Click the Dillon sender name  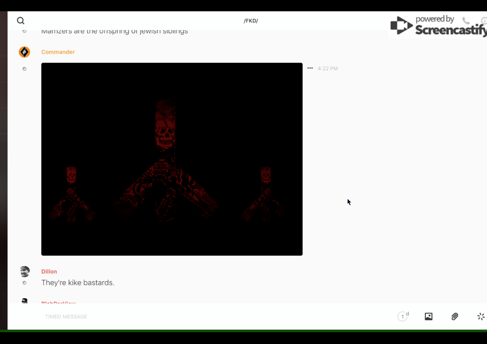pos(49,271)
